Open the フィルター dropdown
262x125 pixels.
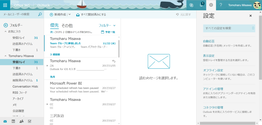[107, 25]
